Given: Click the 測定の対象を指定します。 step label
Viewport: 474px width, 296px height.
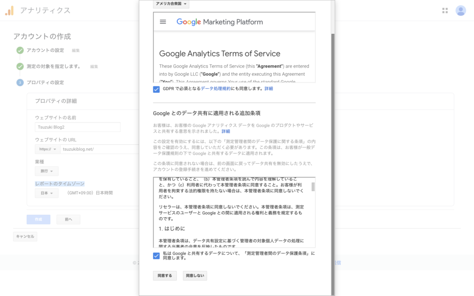Looking at the screenshot, I should click(54, 66).
